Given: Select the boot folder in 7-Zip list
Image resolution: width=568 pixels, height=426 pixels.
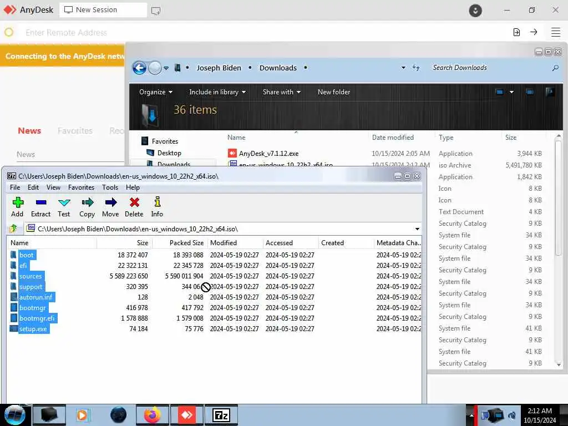Looking at the screenshot, I should pos(27,255).
